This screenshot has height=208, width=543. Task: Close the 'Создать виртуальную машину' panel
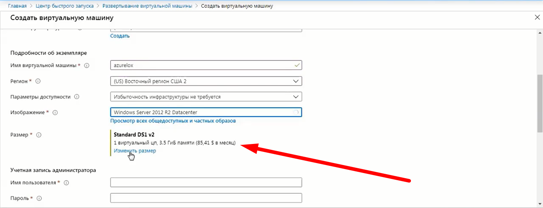tap(537, 17)
